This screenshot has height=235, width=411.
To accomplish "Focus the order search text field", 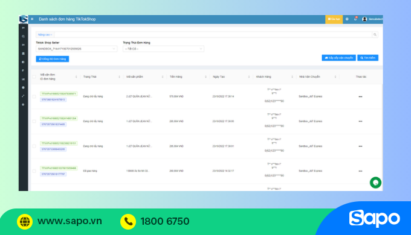I will [x=213, y=34].
